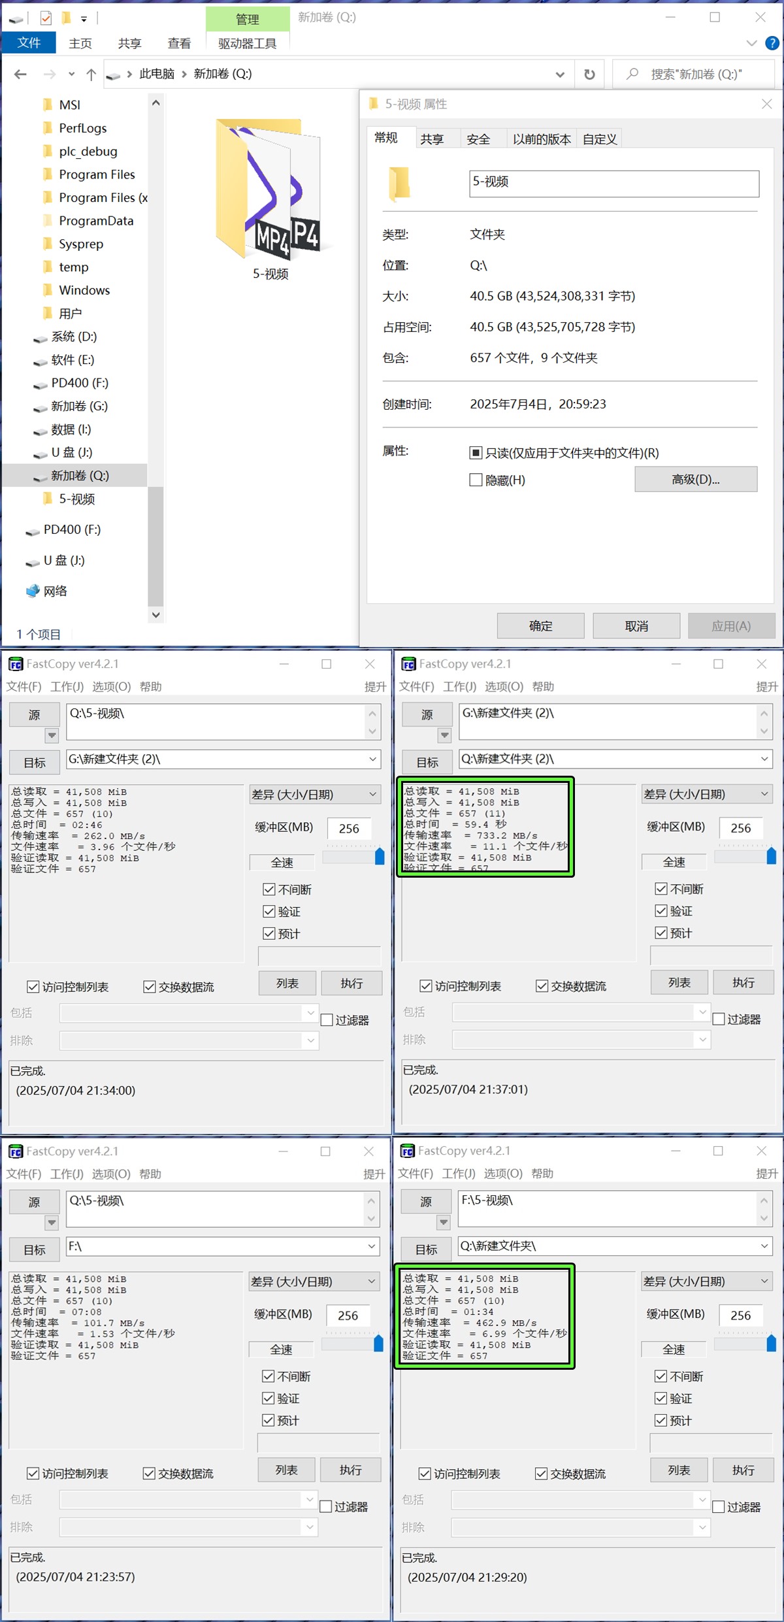Switch to the 以前的版本 properties tab
This screenshot has height=1622, width=784.
point(542,139)
